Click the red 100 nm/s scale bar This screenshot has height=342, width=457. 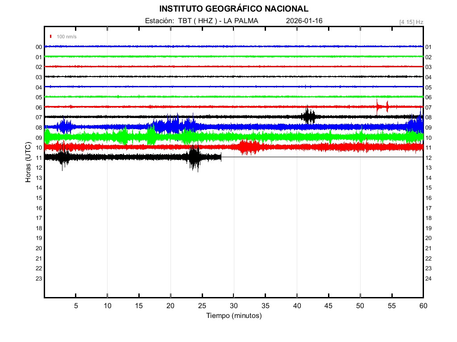click(51, 37)
